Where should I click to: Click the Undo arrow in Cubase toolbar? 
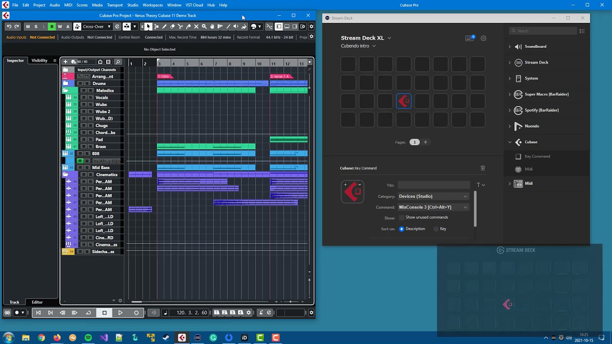[9, 27]
